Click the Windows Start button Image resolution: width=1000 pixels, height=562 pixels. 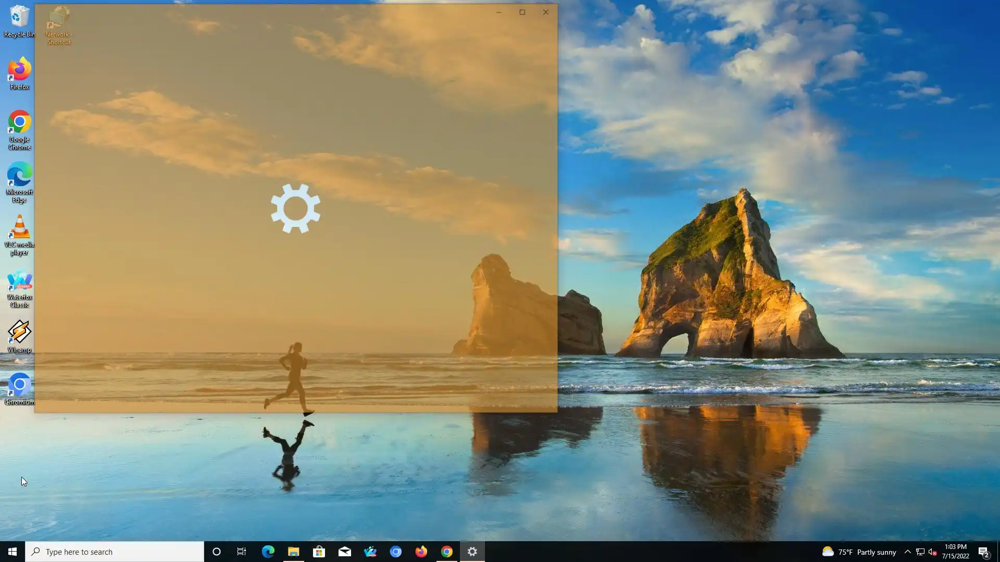(12, 552)
